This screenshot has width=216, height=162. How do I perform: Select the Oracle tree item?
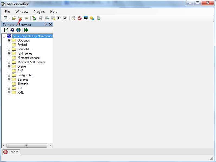pos(22,66)
